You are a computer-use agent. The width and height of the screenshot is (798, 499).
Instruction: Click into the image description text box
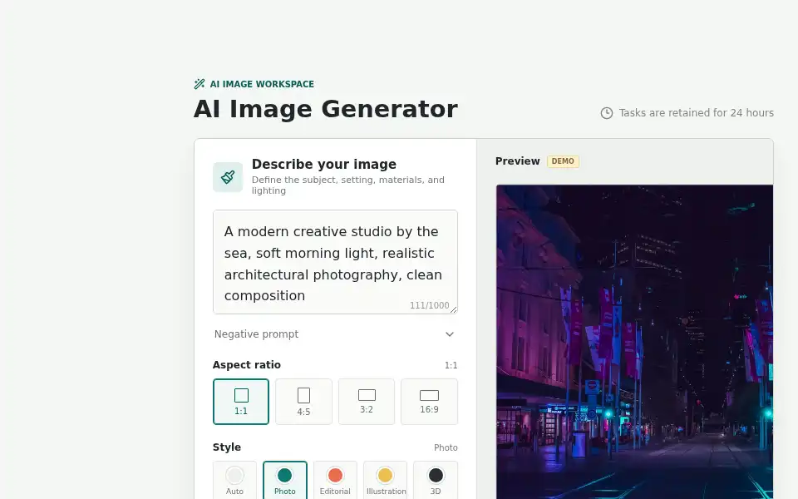335,262
